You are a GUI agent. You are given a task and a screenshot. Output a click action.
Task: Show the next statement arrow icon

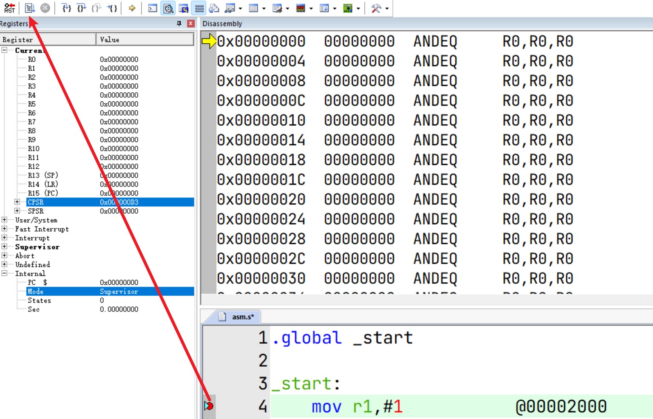(132, 8)
